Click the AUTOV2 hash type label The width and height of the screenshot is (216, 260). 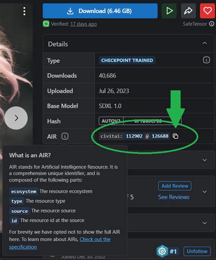point(111,121)
